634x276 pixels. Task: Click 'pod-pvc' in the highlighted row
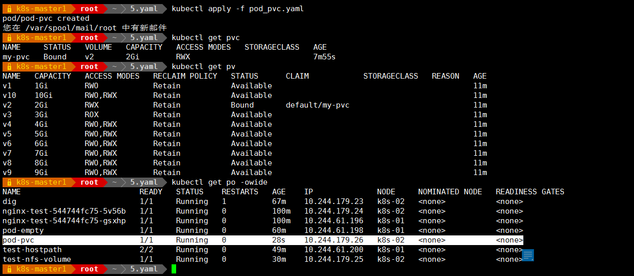coord(18,240)
